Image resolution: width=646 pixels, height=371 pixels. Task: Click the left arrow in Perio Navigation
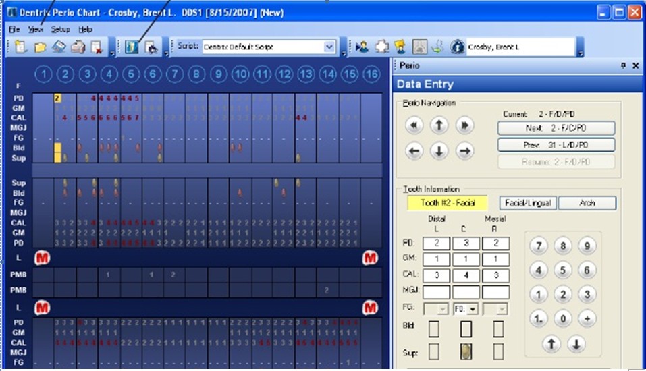click(414, 151)
